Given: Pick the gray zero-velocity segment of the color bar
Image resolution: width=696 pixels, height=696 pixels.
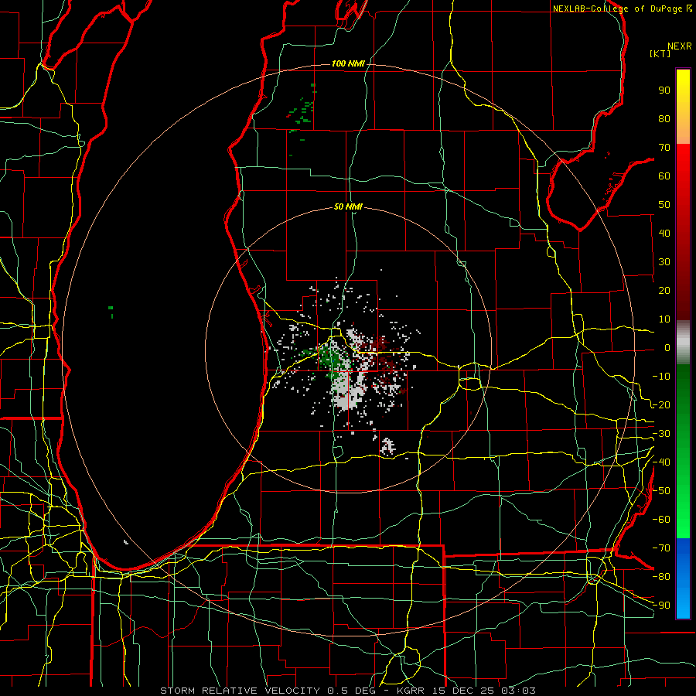Looking at the screenshot, I should pos(683,343).
